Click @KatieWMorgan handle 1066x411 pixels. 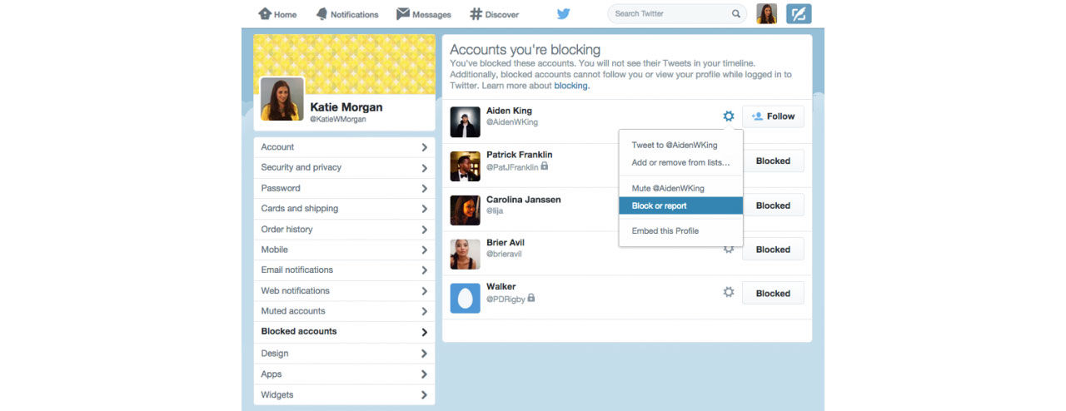(x=338, y=120)
